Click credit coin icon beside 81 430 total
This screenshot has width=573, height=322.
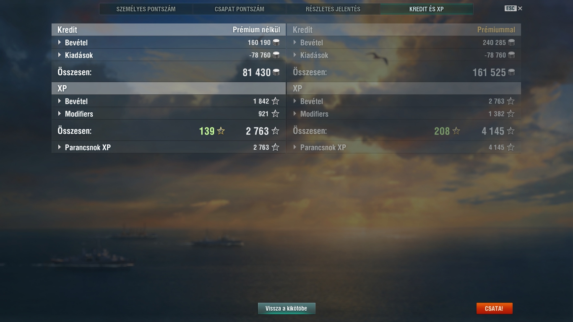pos(276,72)
